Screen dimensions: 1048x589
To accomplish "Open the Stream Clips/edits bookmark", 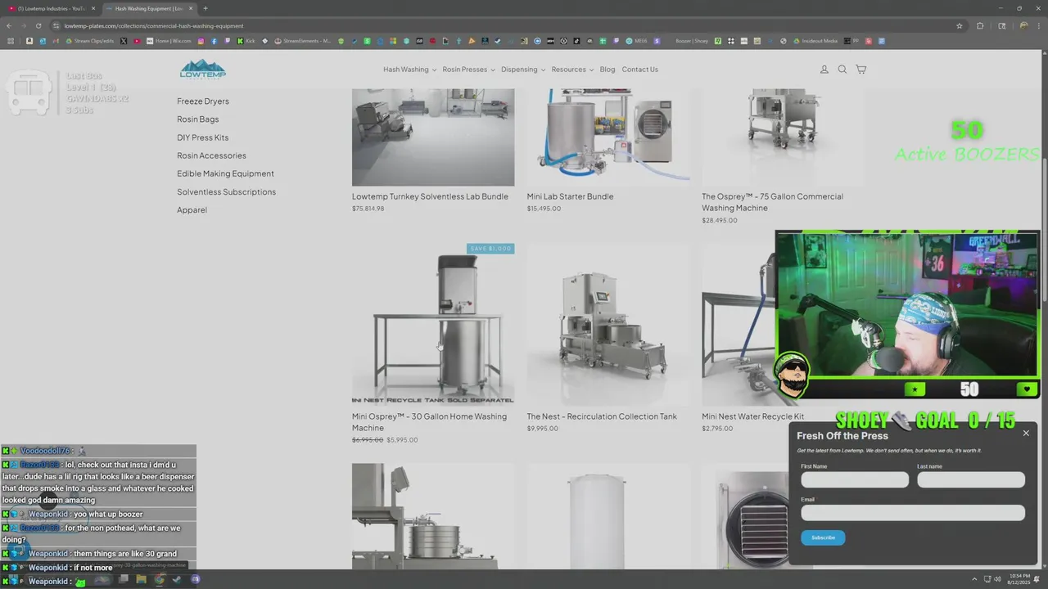I will [x=89, y=41].
